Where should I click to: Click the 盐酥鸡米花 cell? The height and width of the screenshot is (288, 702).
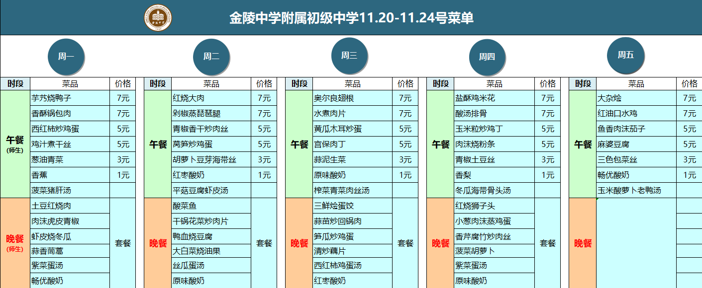pos(495,98)
